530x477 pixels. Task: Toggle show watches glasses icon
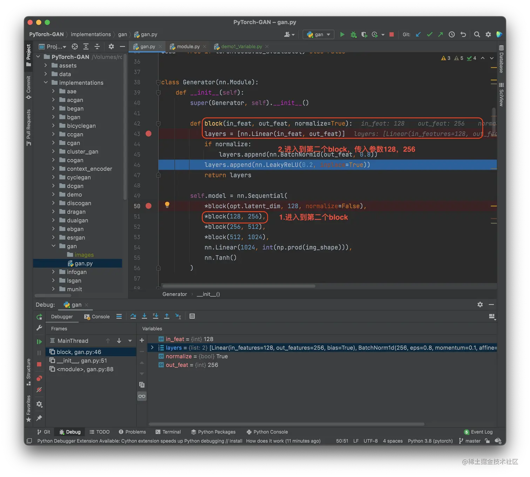142,396
